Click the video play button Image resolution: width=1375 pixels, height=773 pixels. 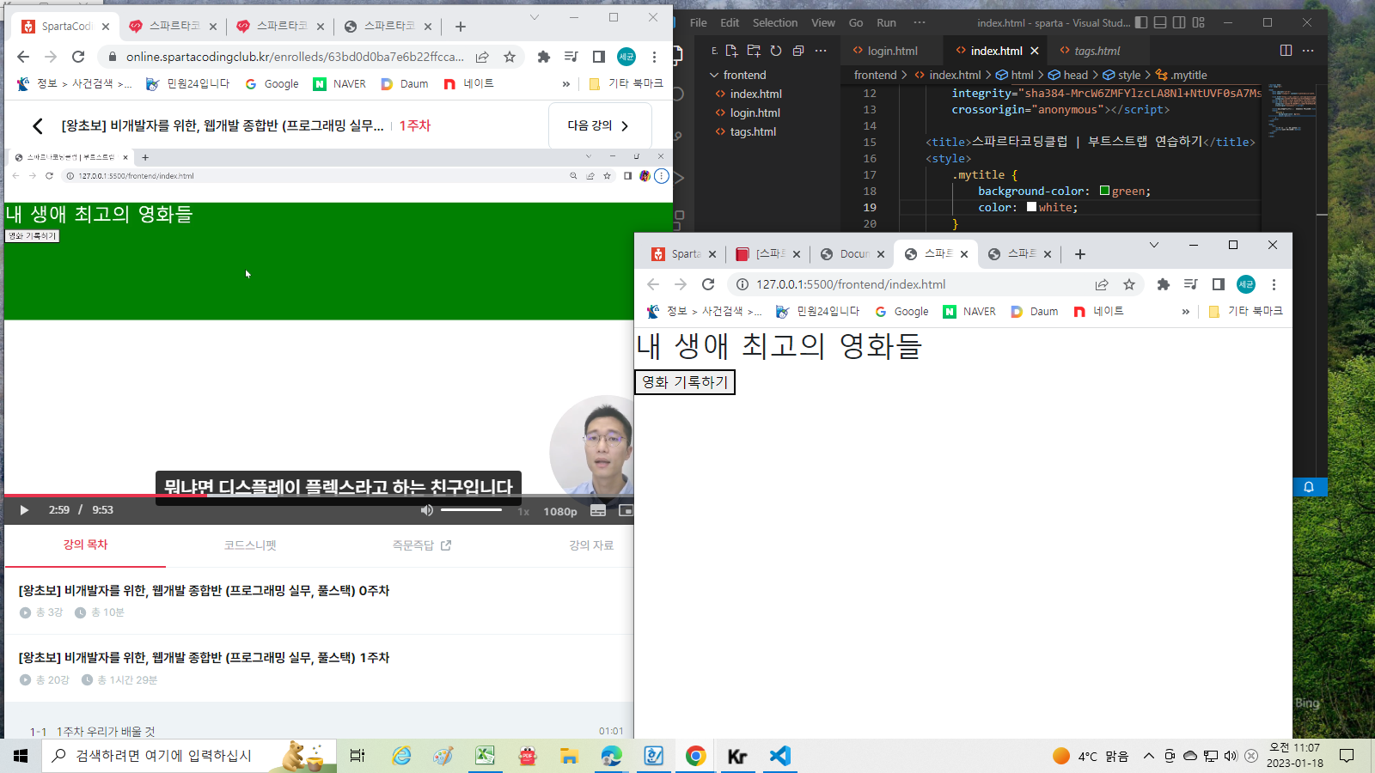[x=24, y=510]
